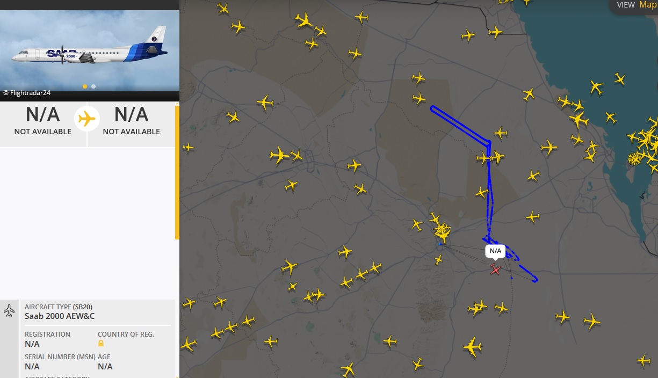Click the gold lock under Country of Reg.

(100, 344)
